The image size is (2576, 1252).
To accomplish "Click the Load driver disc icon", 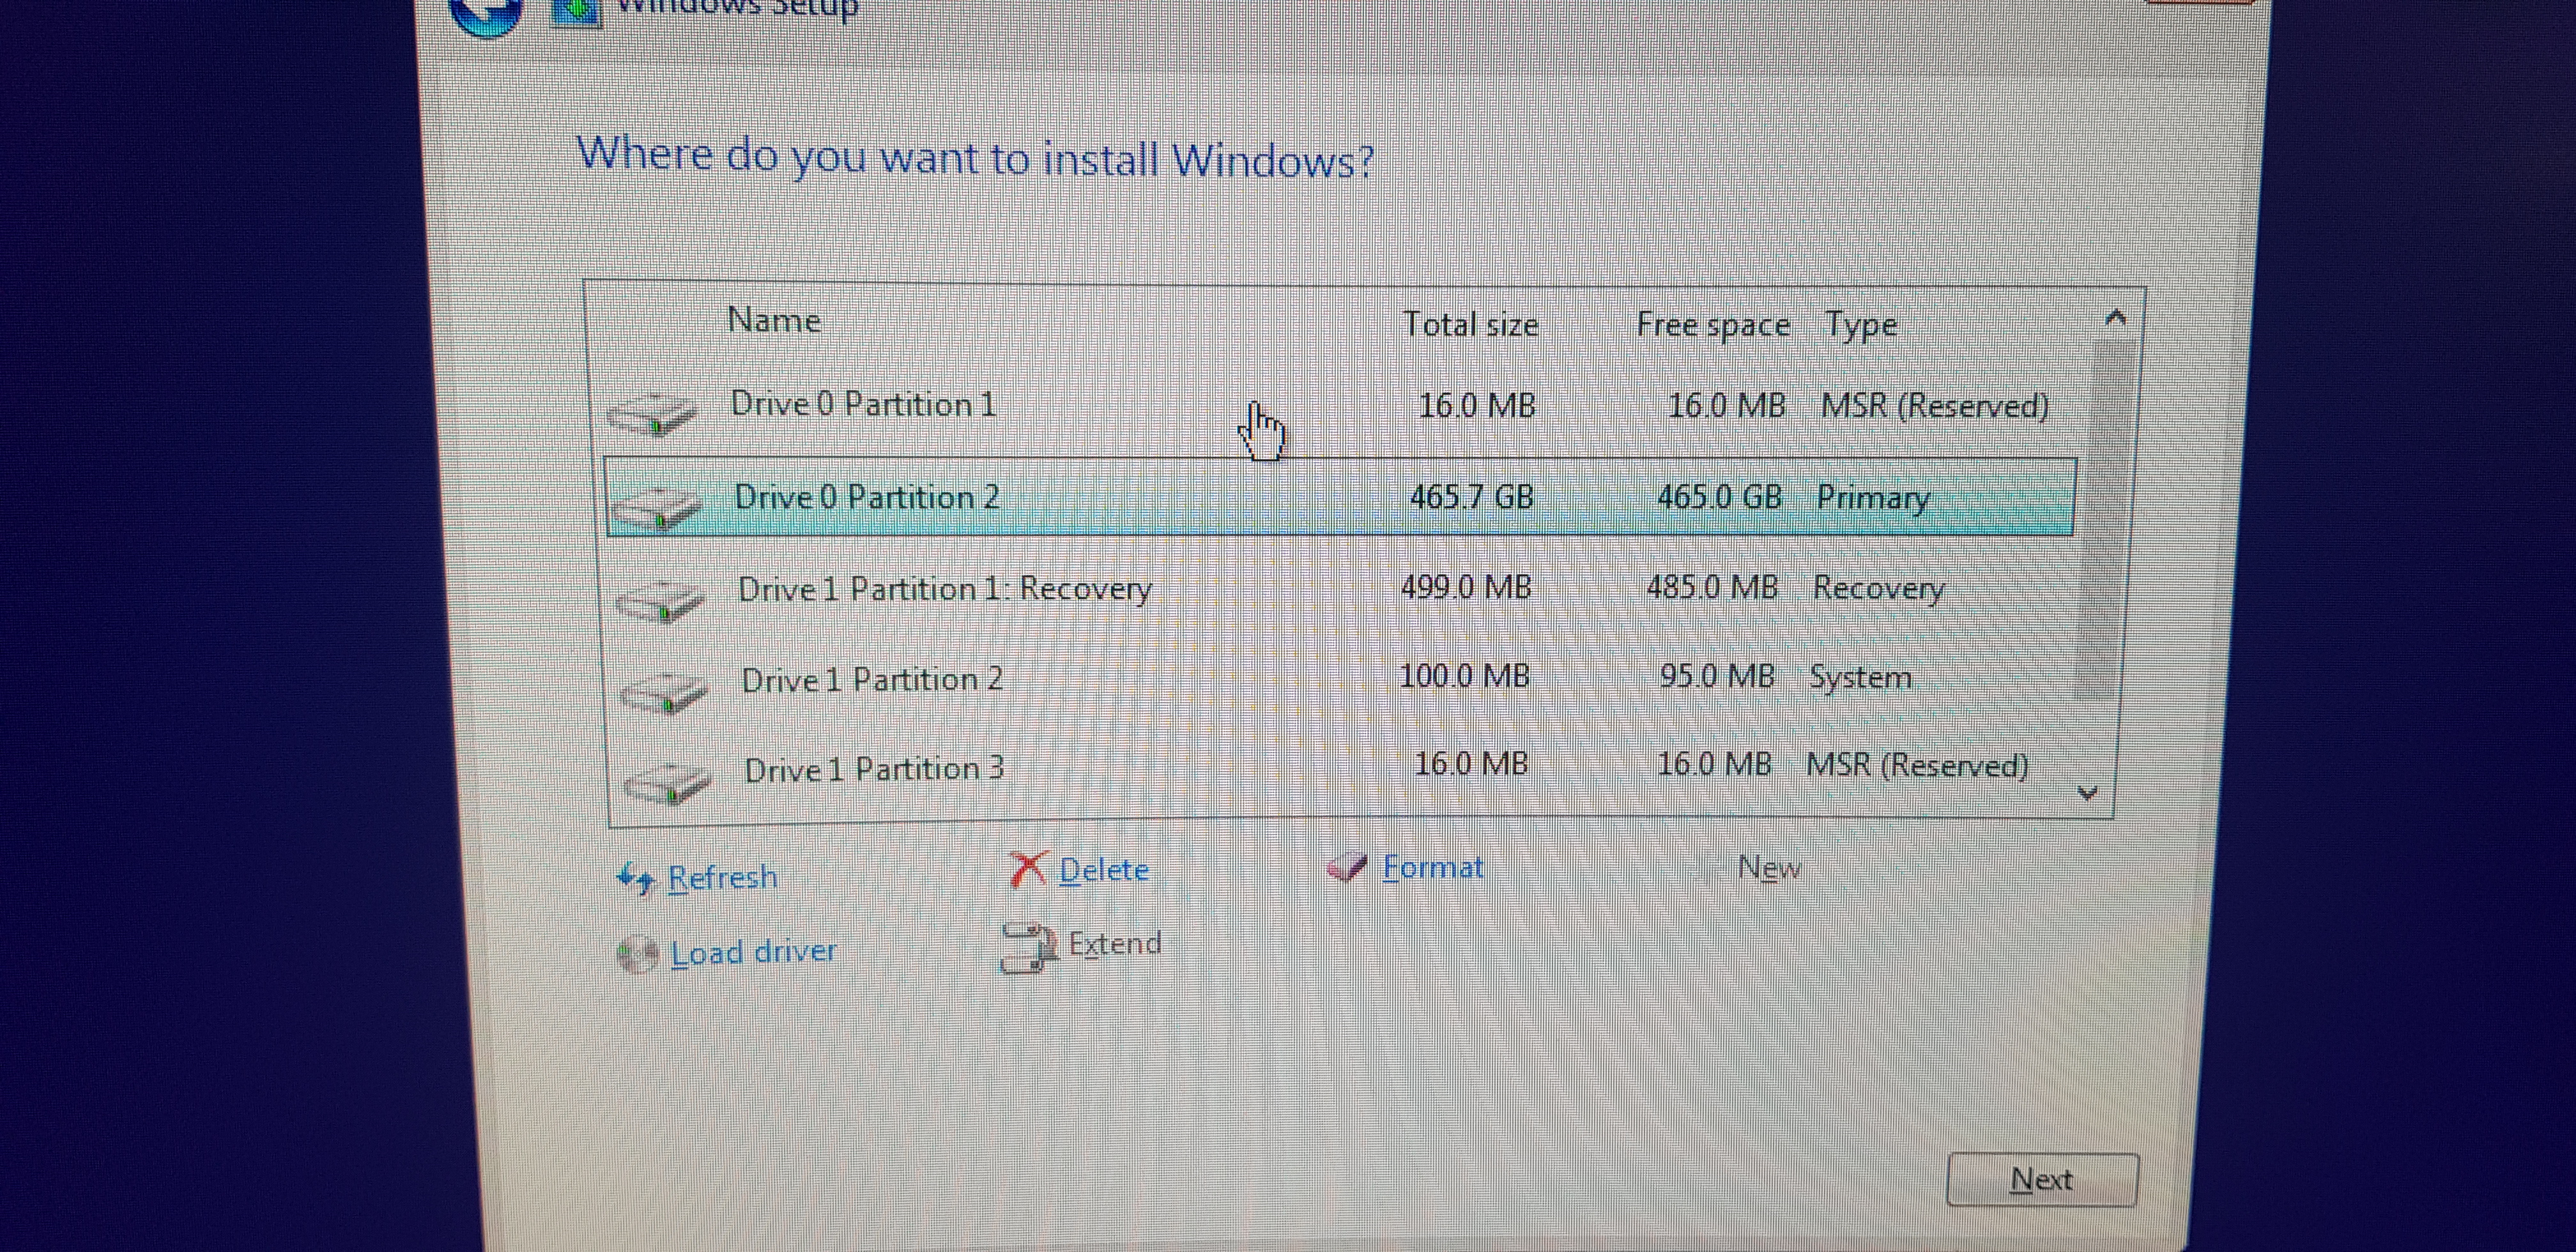I will (x=637, y=955).
